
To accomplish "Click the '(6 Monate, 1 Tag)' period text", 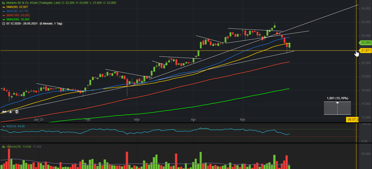I will pyautogui.click(x=51, y=24).
